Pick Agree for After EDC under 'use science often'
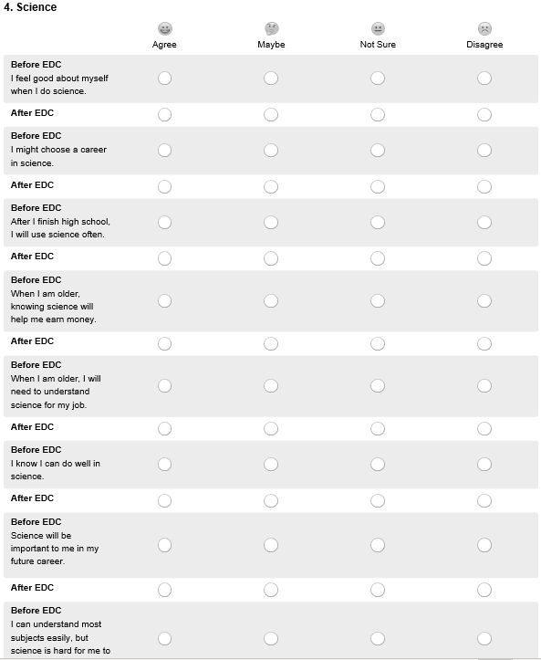This screenshot has width=541, height=660. 164,258
